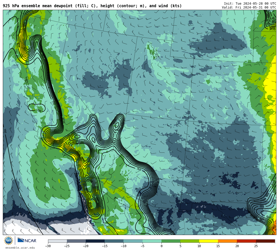Click the "25" colorbar tick label
The height and width of the screenshot is (251, 279).
(x=256, y=246)
